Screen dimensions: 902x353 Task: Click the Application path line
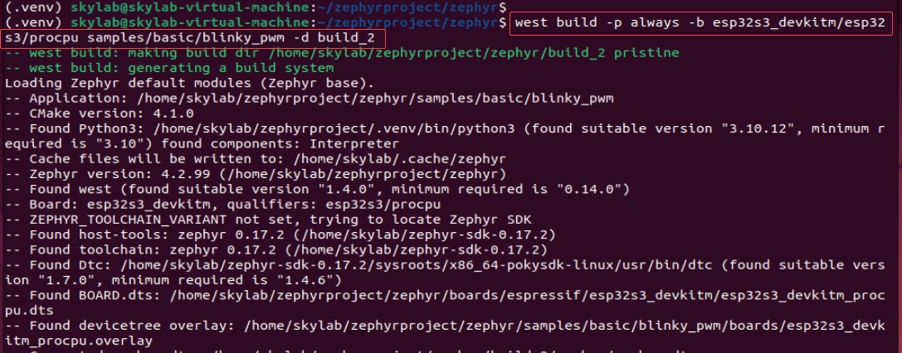[309, 98]
